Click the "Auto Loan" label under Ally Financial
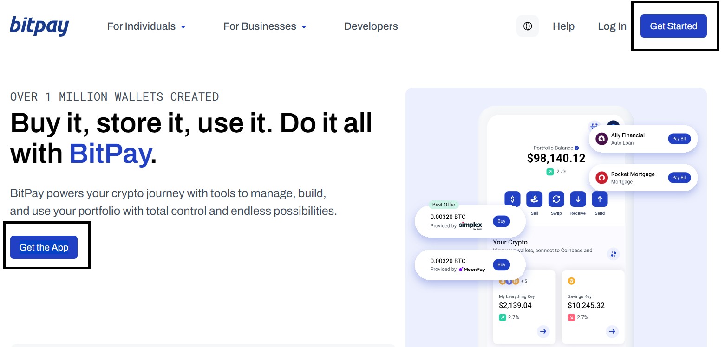This screenshot has height=347, width=725. click(x=622, y=143)
